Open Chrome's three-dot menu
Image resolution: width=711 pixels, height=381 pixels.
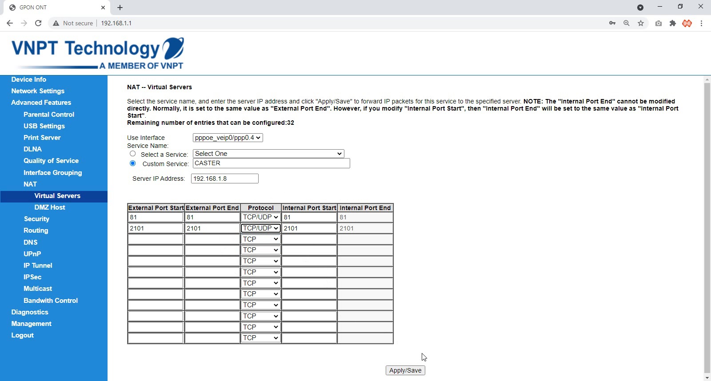(x=701, y=23)
